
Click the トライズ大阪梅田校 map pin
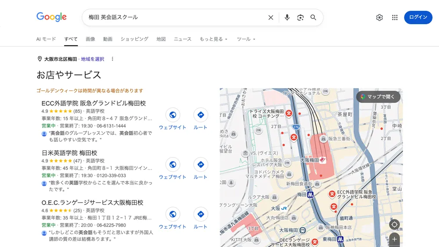289,113
